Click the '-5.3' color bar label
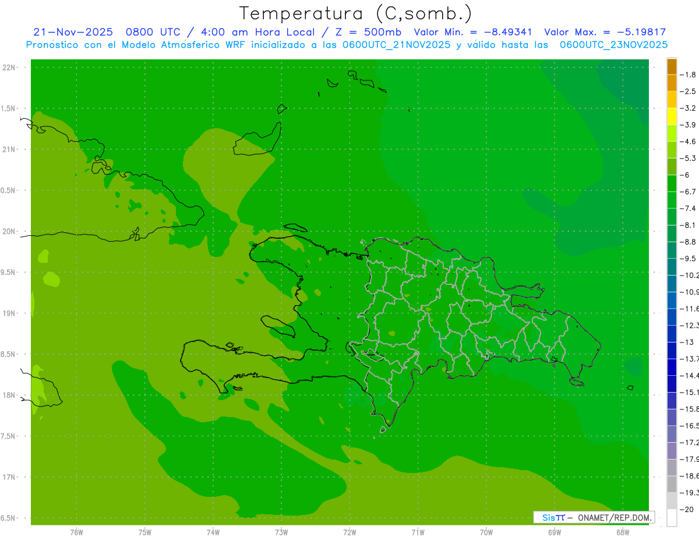The image size is (699, 540). [688, 158]
